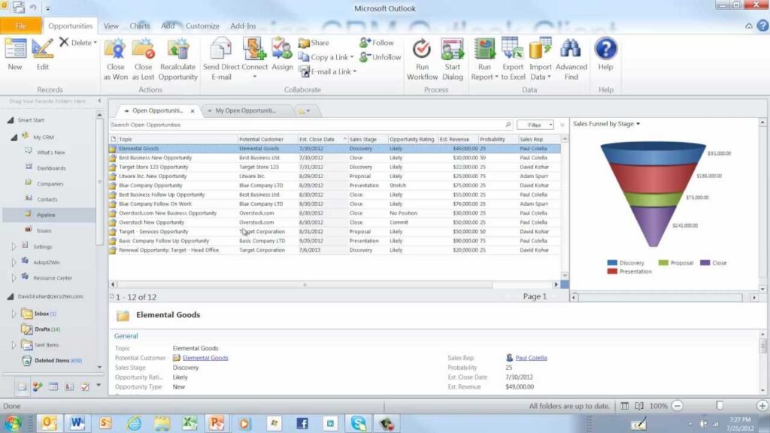Switch to the Customize ribbon tab
Image resolution: width=770 pixels, height=433 pixels.
point(202,26)
